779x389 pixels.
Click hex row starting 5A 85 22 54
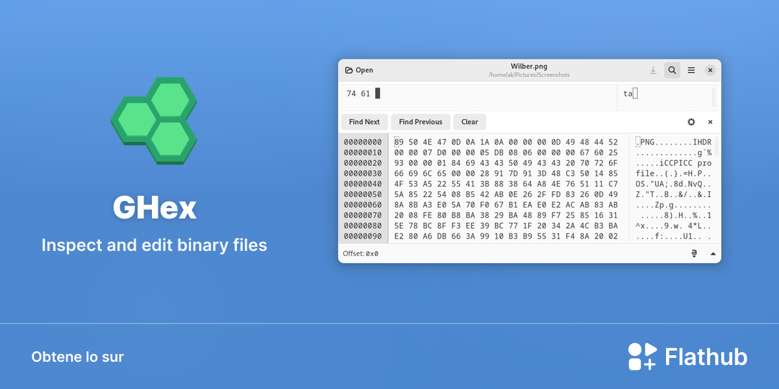pos(506,194)
